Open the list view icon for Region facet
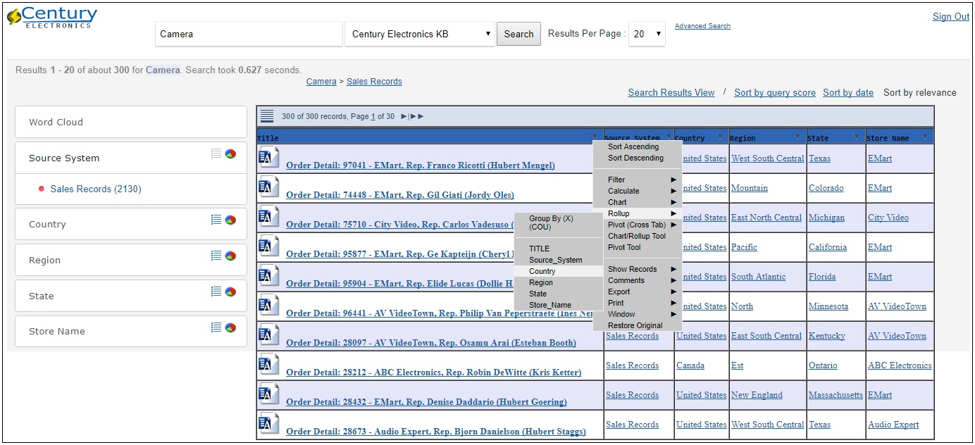This screenshot has width=975, height=445. tap(216, 256)
